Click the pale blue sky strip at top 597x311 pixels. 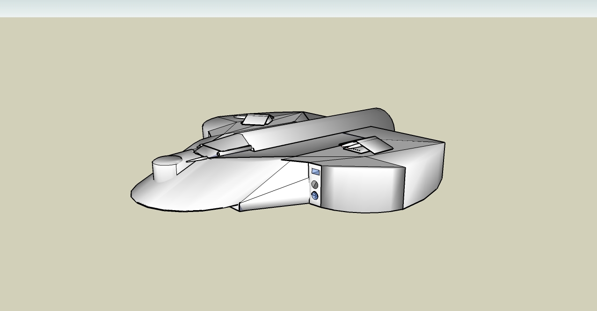298,8
